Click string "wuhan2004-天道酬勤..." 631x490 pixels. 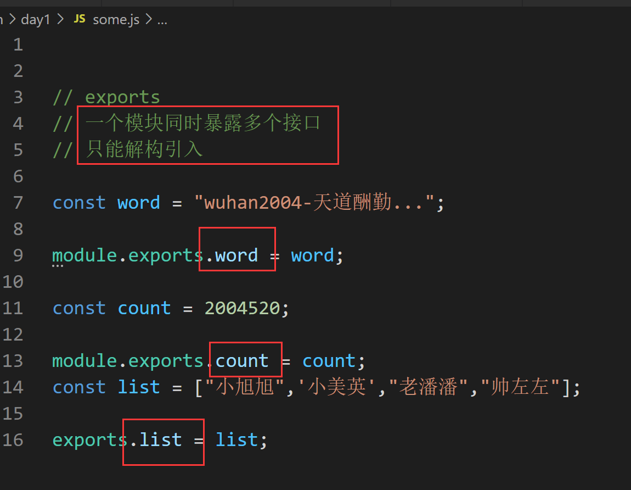tap(314, 202)
